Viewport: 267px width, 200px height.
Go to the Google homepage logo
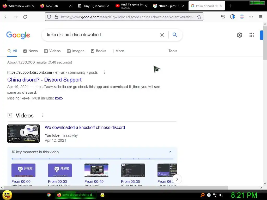pos(18,35)
